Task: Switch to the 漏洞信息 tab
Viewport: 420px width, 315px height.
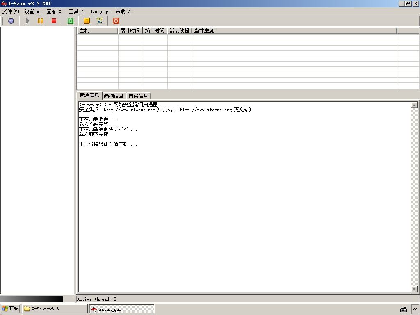Action: (x=114, y=96)
